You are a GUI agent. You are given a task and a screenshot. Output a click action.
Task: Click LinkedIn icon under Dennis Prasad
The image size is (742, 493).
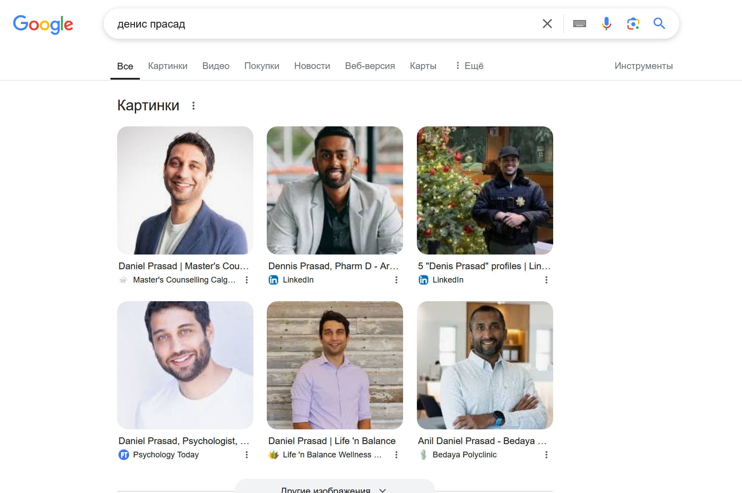pos(273,280)
